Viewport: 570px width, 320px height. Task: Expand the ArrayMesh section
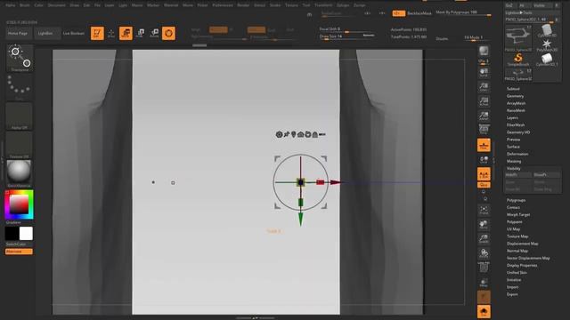point(516,103)
